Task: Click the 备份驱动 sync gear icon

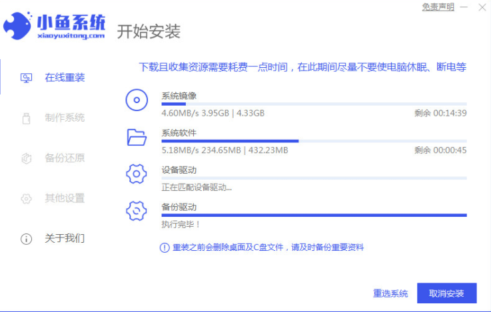Action: pos(136,211)
